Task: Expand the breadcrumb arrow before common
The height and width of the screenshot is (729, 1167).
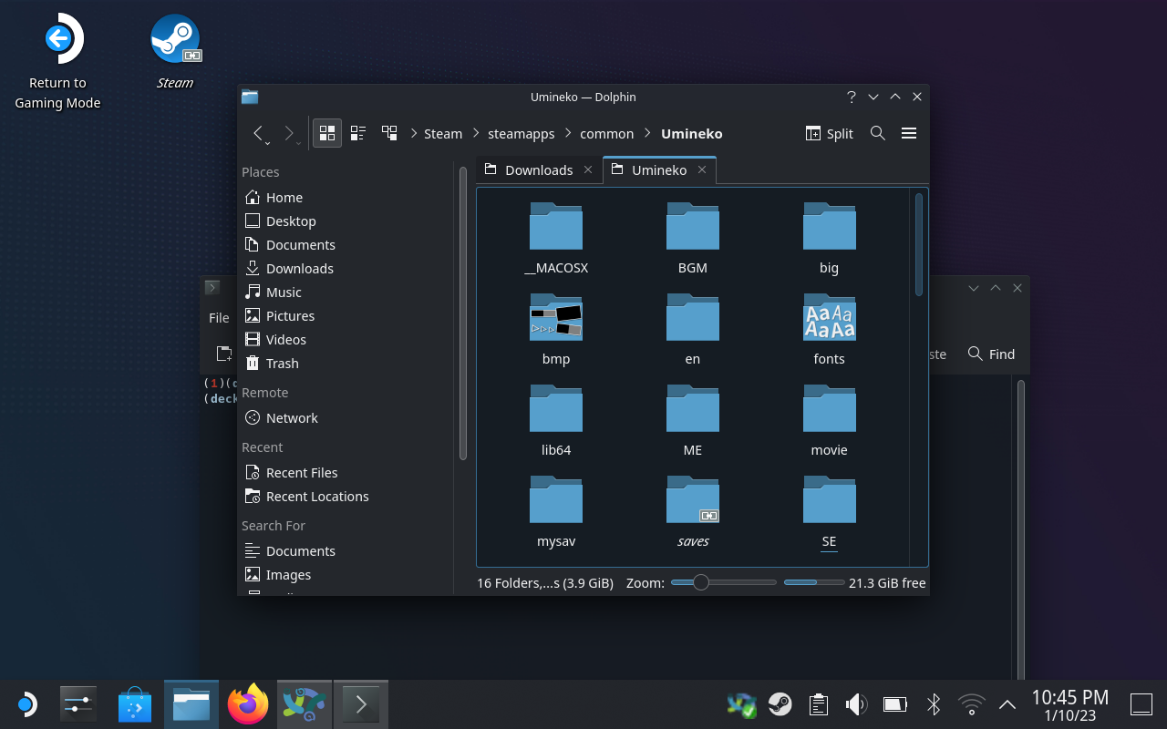Action: pyautogui.click(x=569, y=133)
